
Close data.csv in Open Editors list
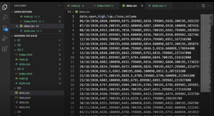tap(17, 26)
